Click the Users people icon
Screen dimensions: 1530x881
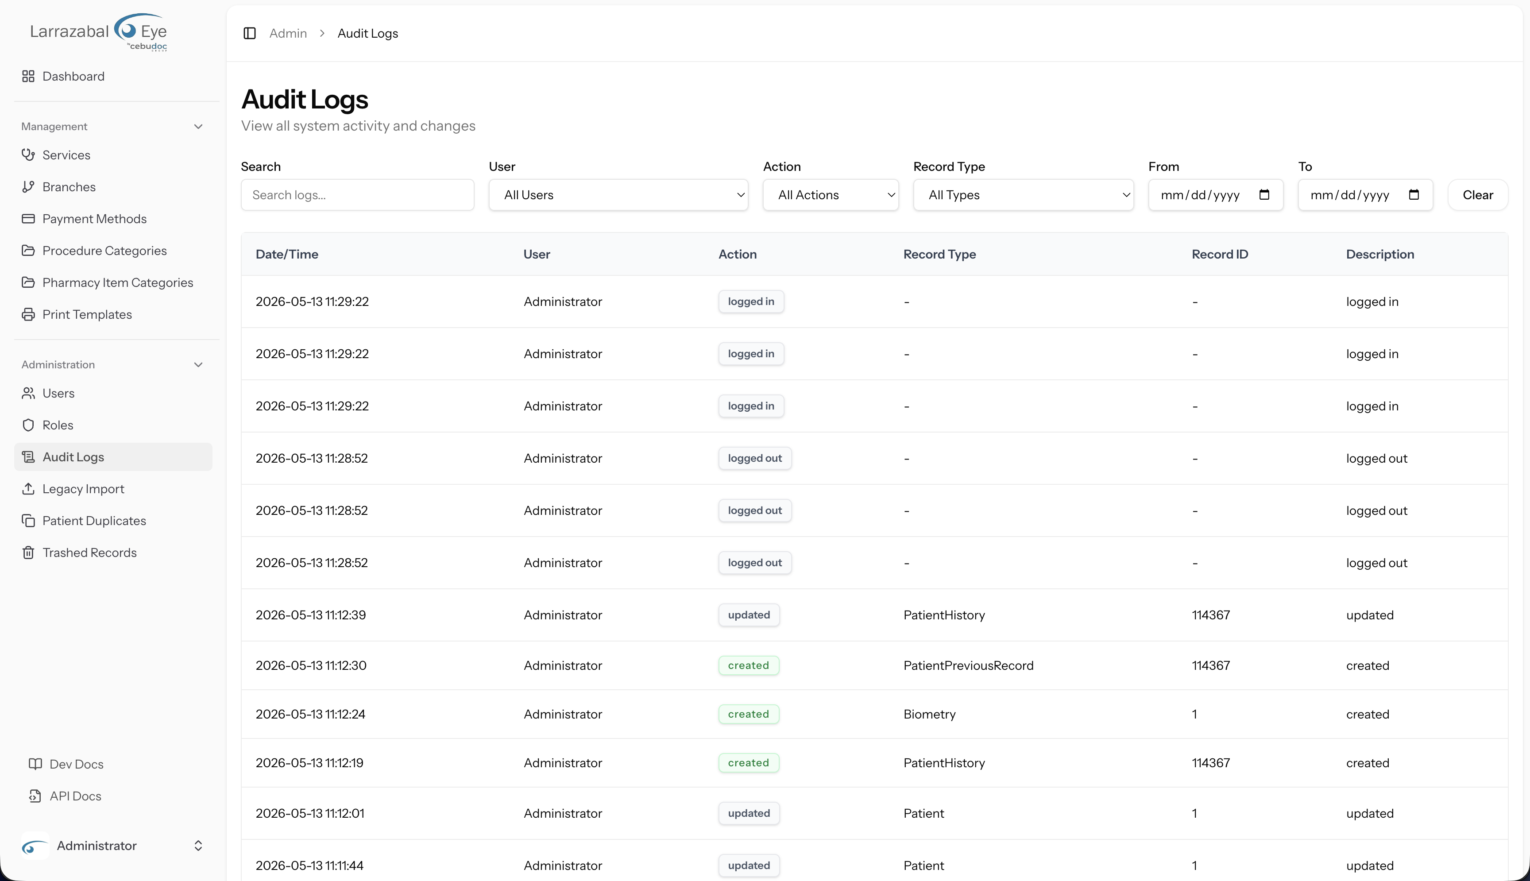point(28,393)
